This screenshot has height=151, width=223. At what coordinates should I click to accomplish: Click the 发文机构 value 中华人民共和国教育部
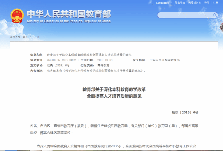165,60
